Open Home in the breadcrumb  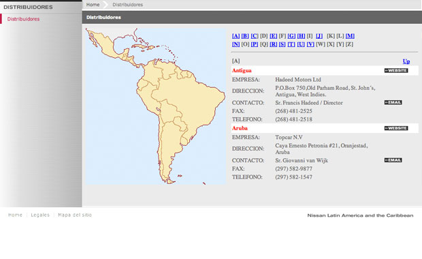(93, 5)
